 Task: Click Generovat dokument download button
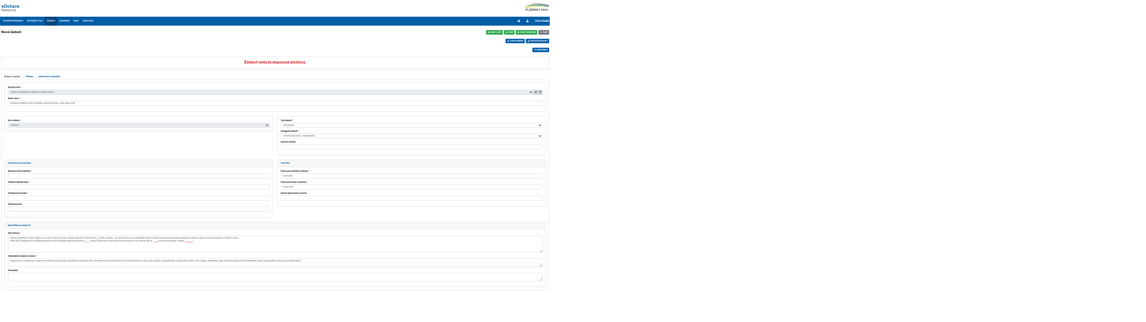coord(537,41)
